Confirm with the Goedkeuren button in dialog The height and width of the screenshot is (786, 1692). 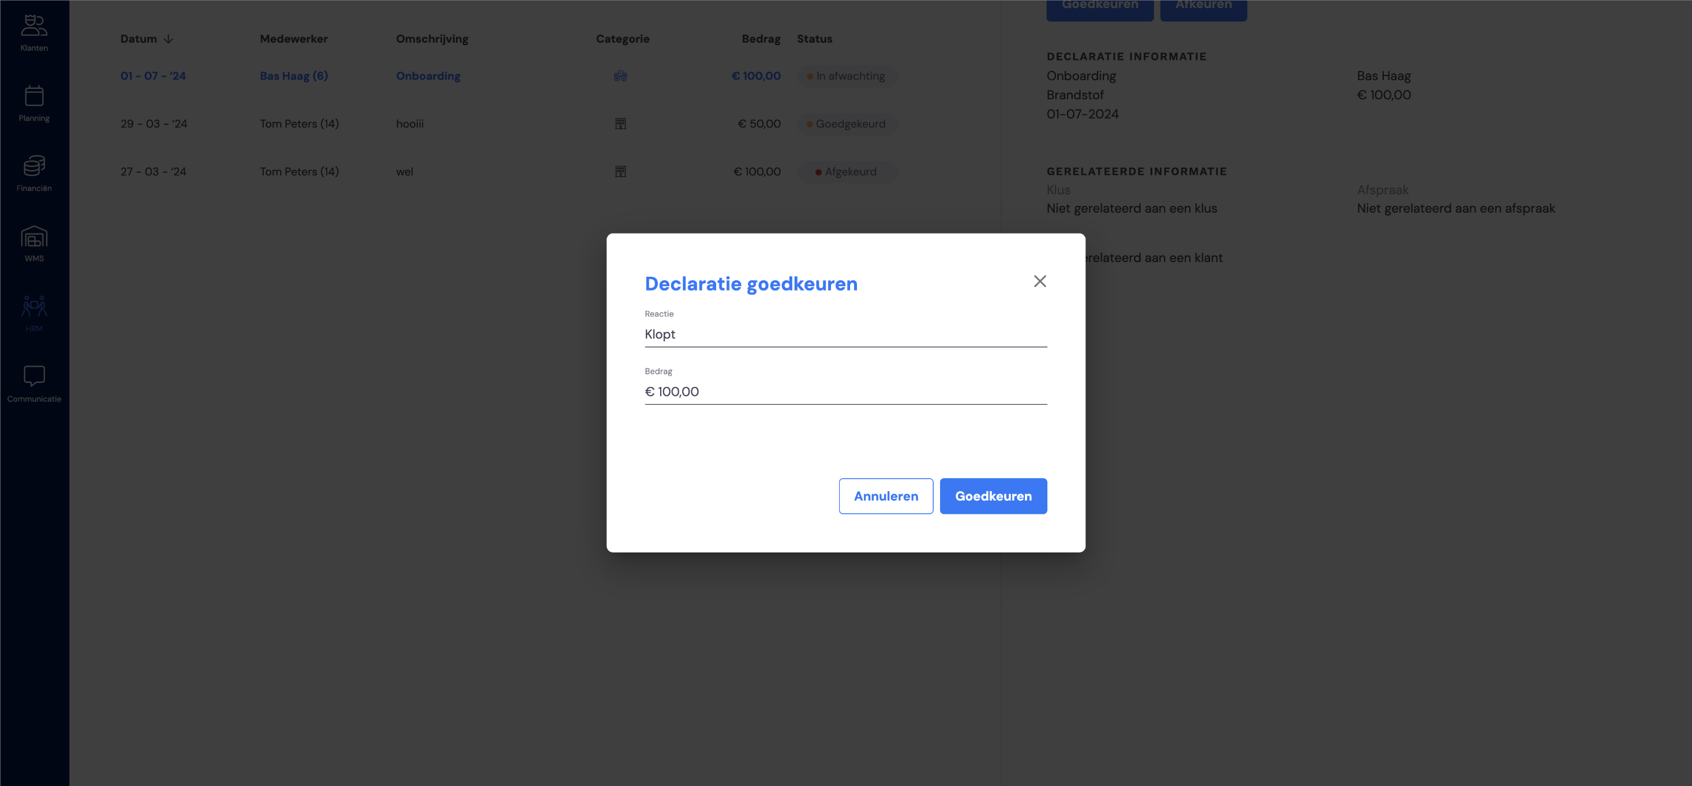point(993,496)
